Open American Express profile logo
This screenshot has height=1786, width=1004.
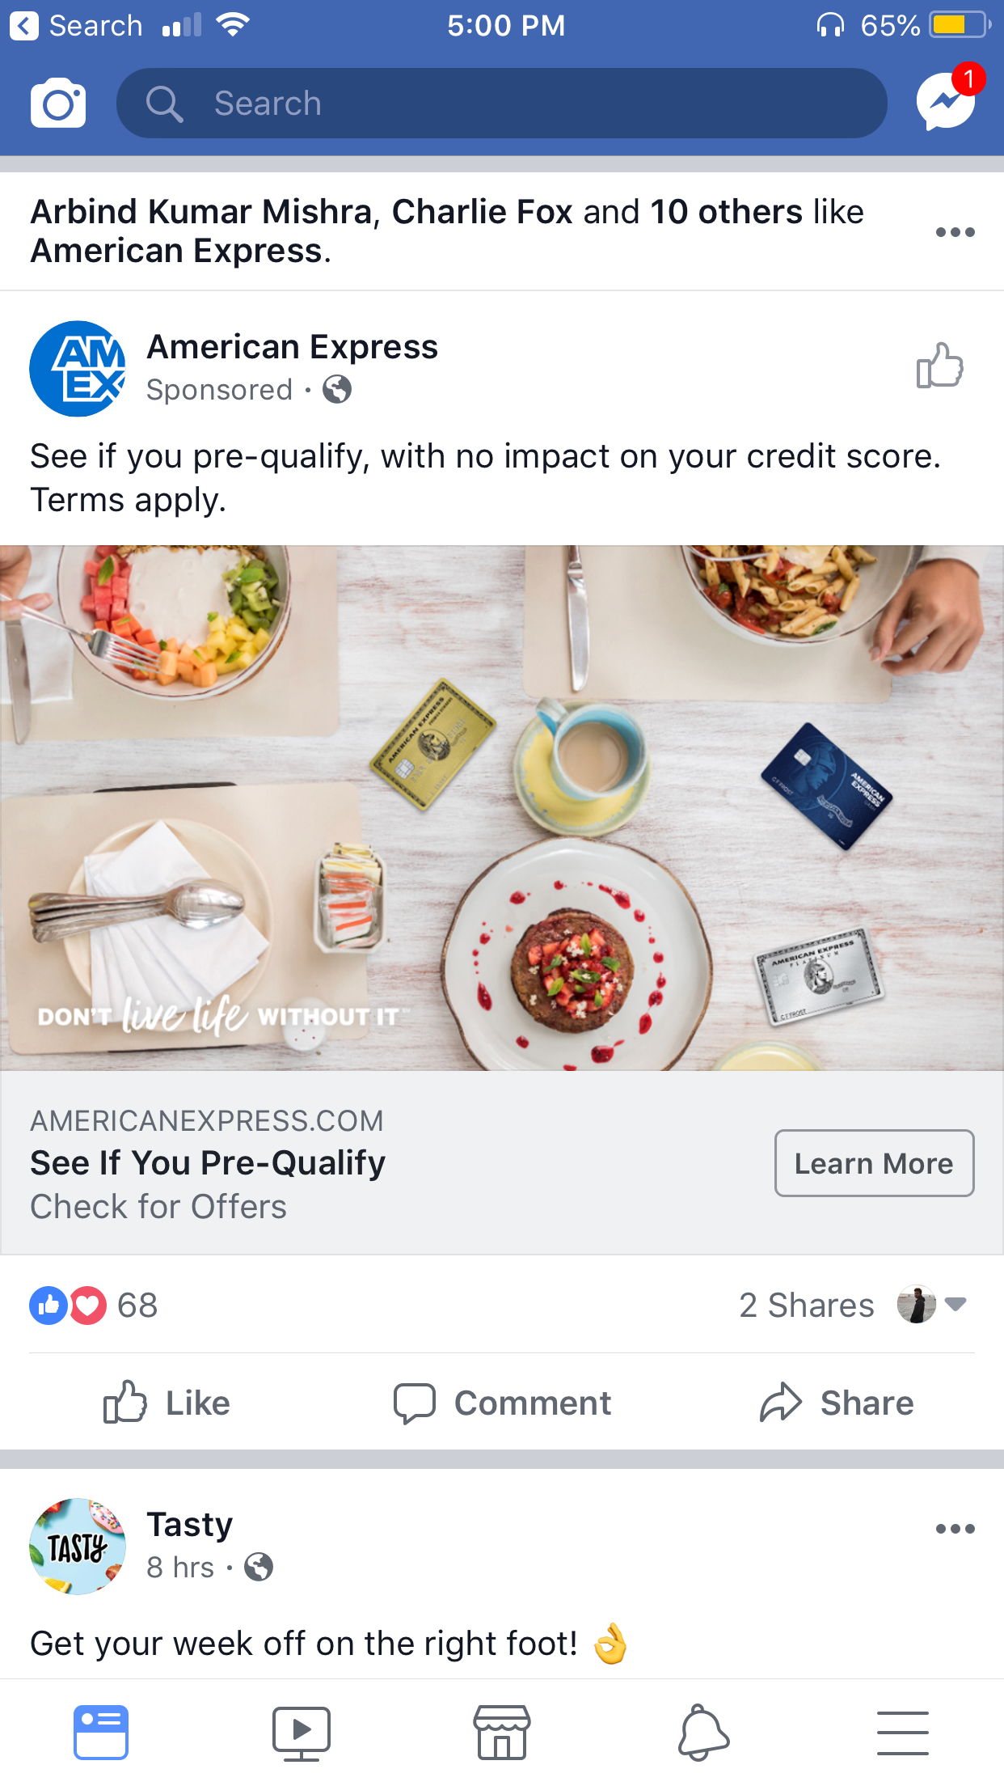coord(78,369)
